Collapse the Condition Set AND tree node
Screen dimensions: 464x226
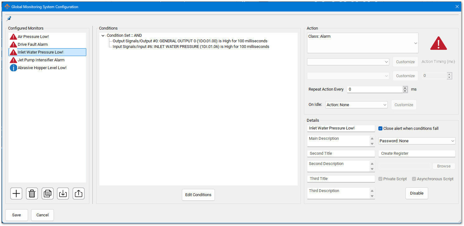coord(103,36)
